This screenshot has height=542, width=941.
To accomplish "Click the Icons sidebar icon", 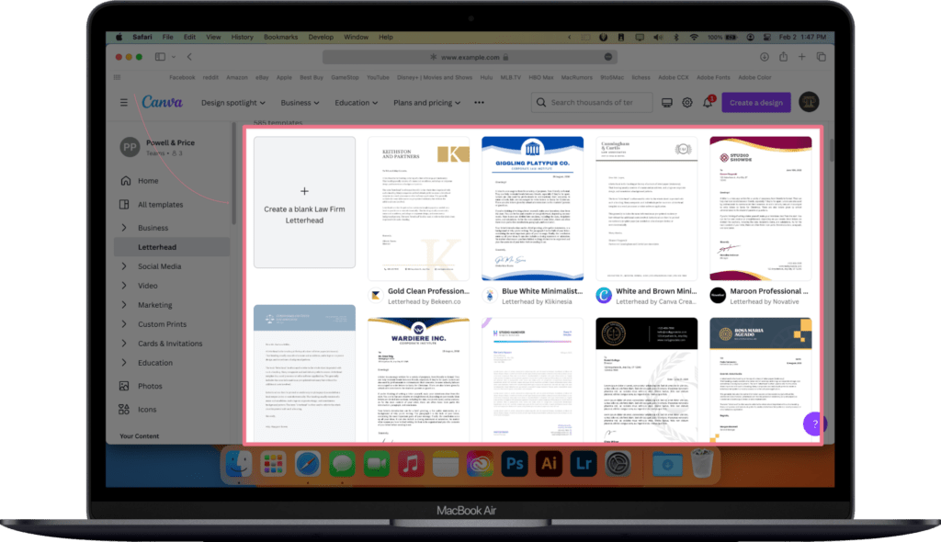I will tap(124, 410).
